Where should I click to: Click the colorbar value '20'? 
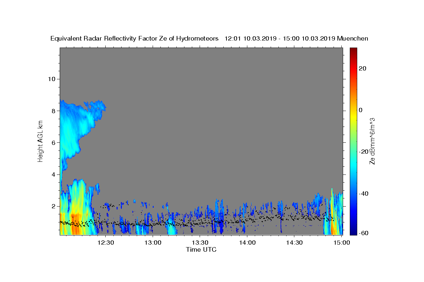point(362,68)
